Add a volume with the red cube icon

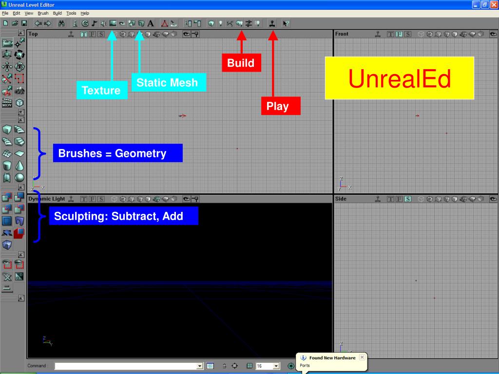point(19,233)
